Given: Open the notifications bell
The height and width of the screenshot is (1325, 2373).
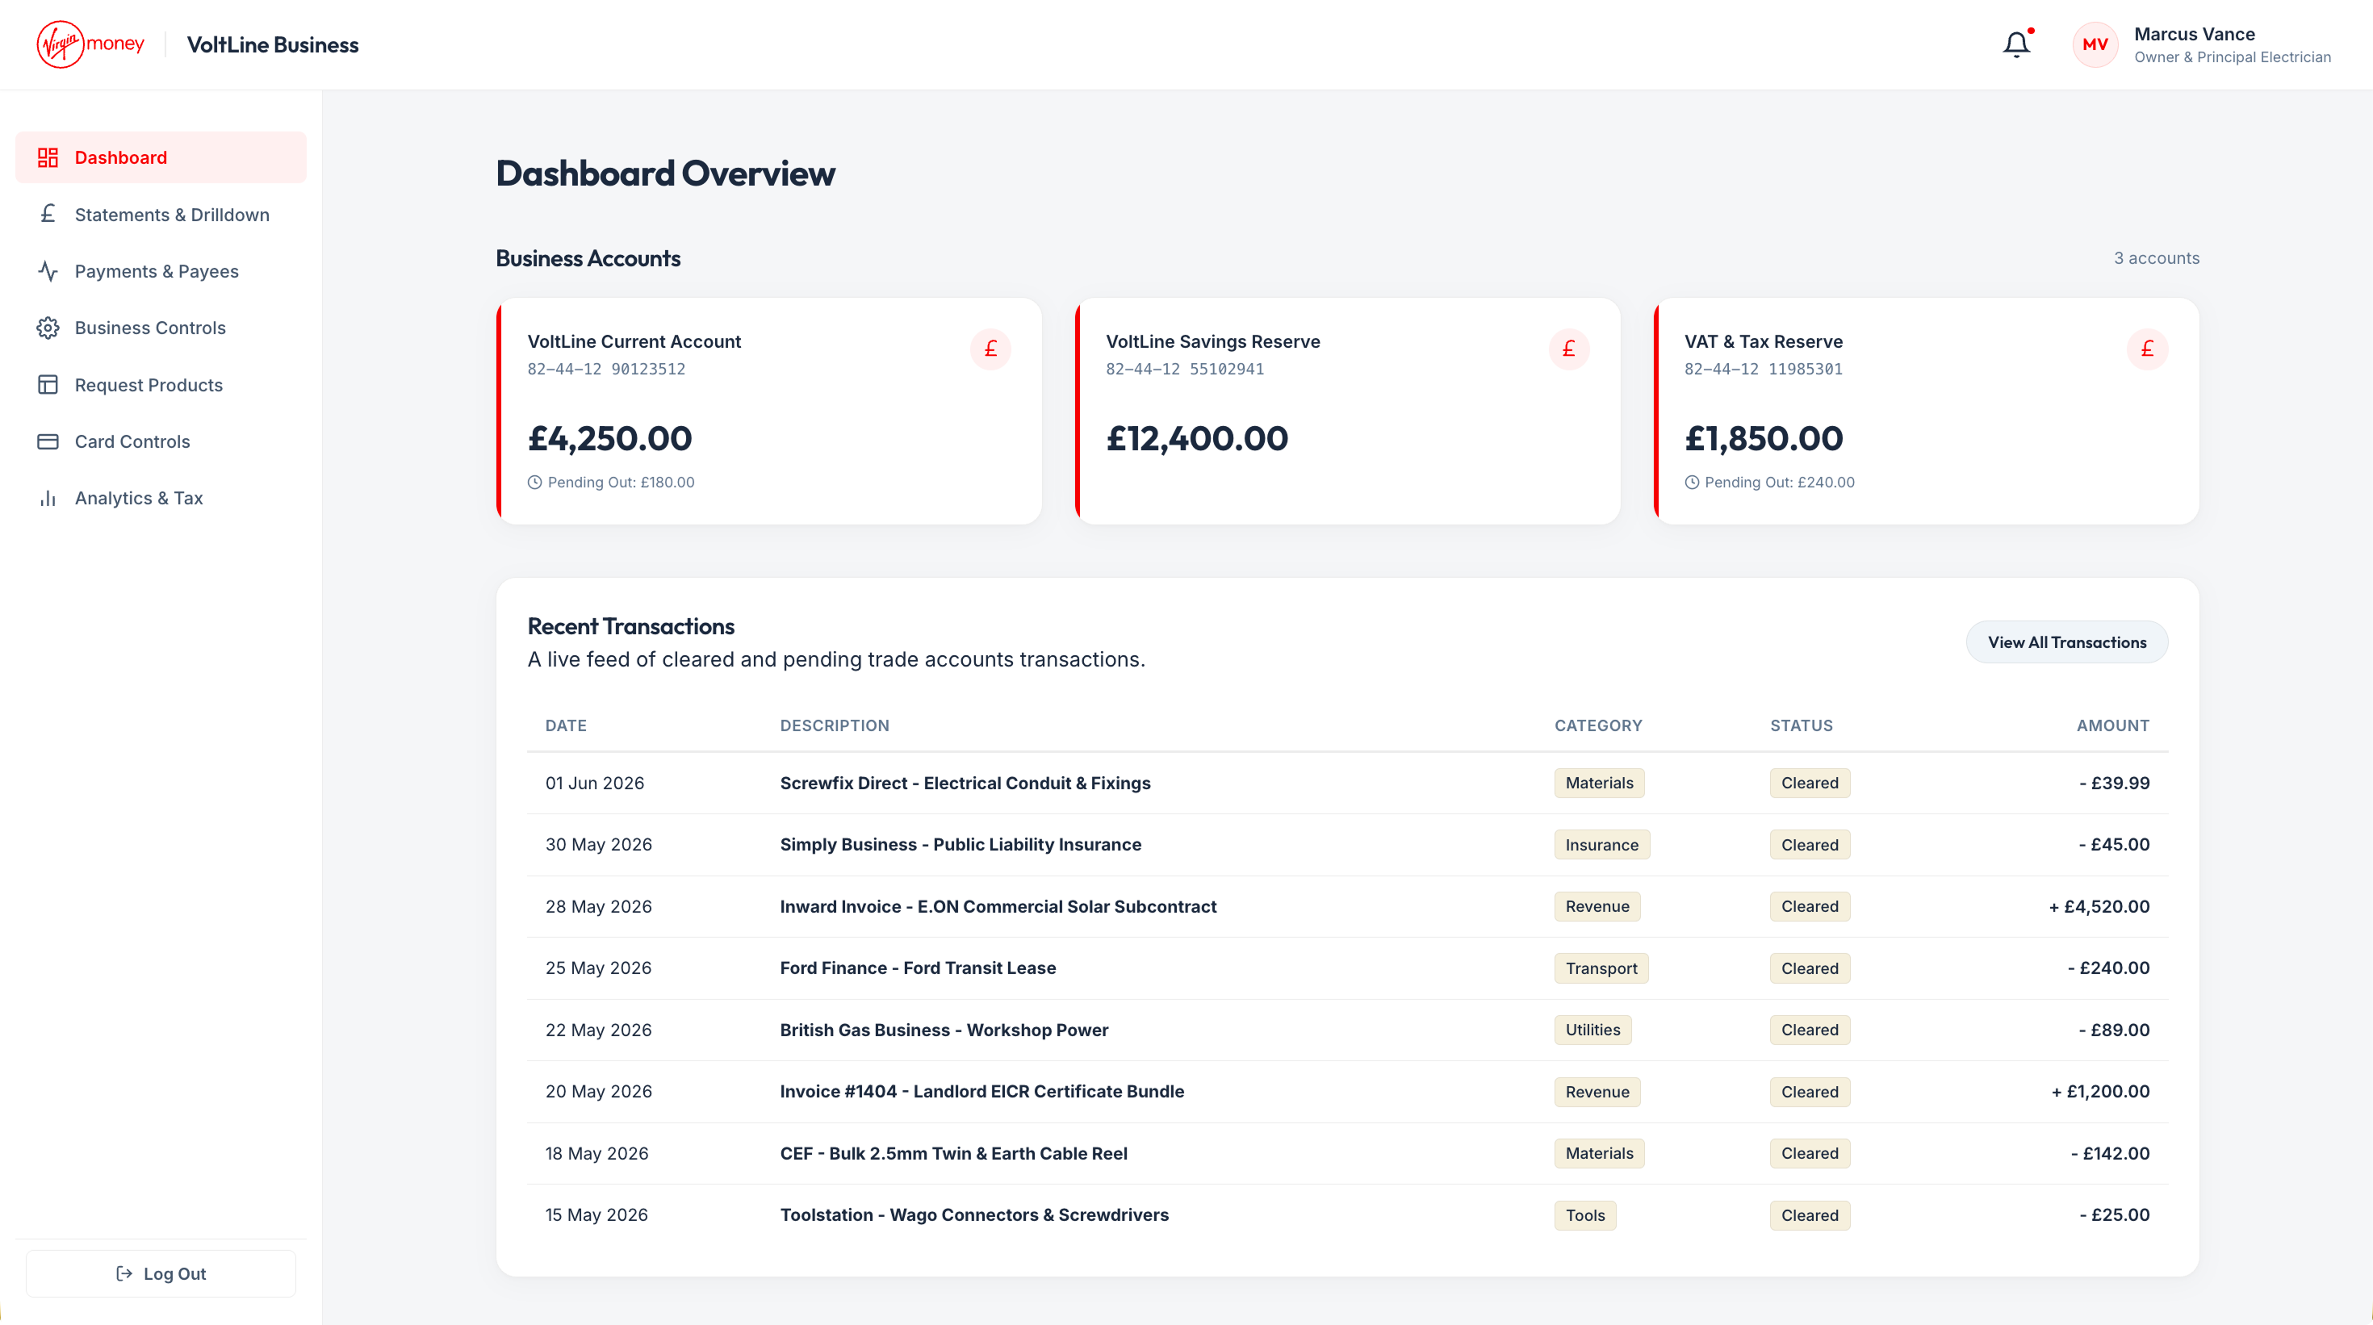Looking at the screenshot, I should [x=2016, y=44].
